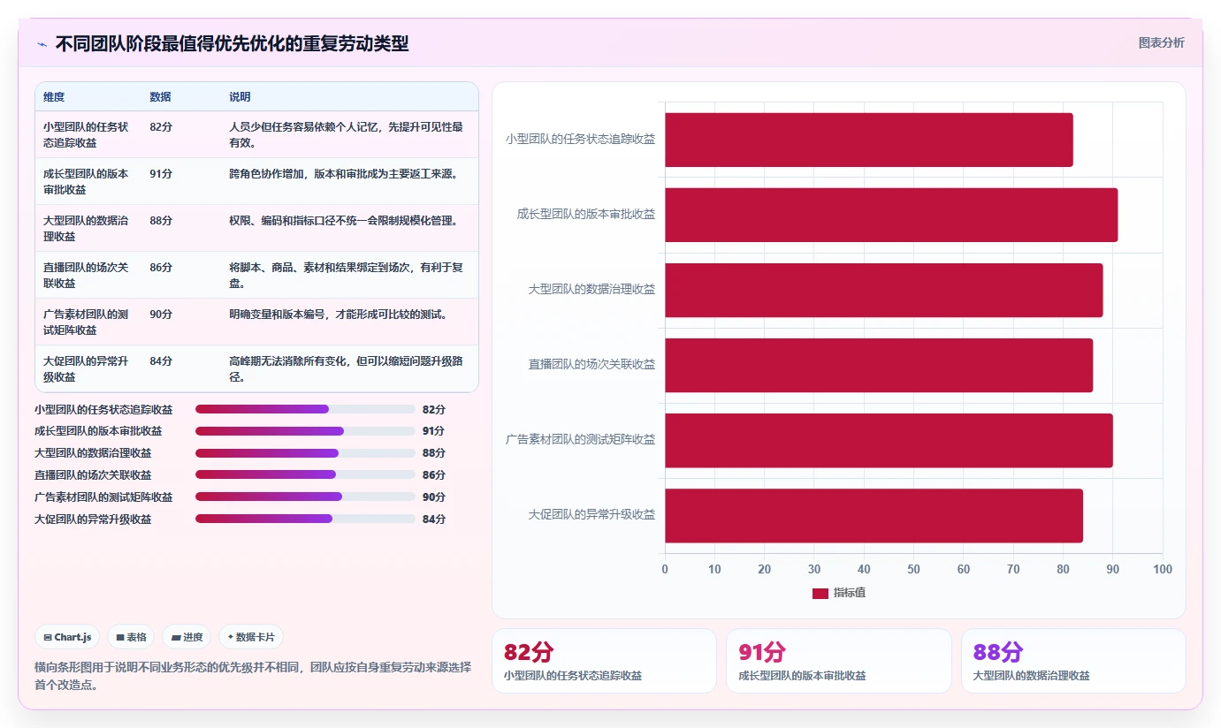Click the 直播团队的场次关联收益 label in the progress list
The width and height of the screenshot is (1221, 728).
[x=93, y=475]
